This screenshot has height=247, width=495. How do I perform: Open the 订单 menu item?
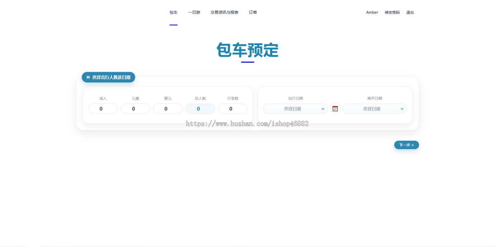tap(253, 12)
